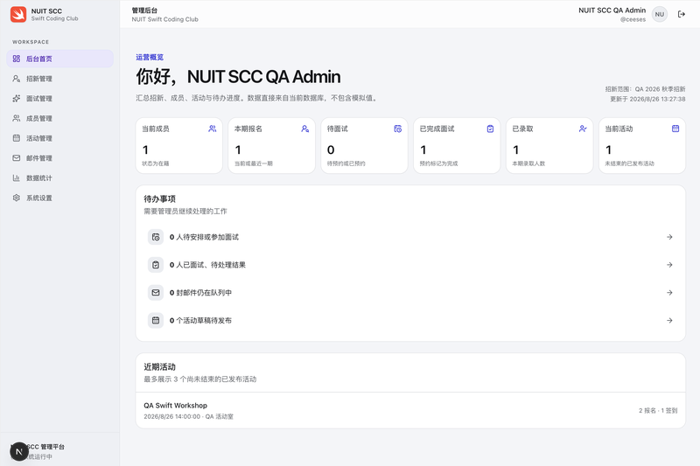Click the users icon on the 当前成员 card
Screen dimensions: 700x466
pyautogui.click(x=213, y=129)
